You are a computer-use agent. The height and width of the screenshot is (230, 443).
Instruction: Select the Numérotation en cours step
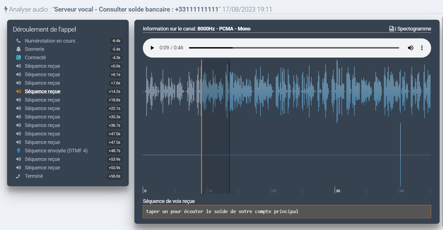[x=50, y=41]
